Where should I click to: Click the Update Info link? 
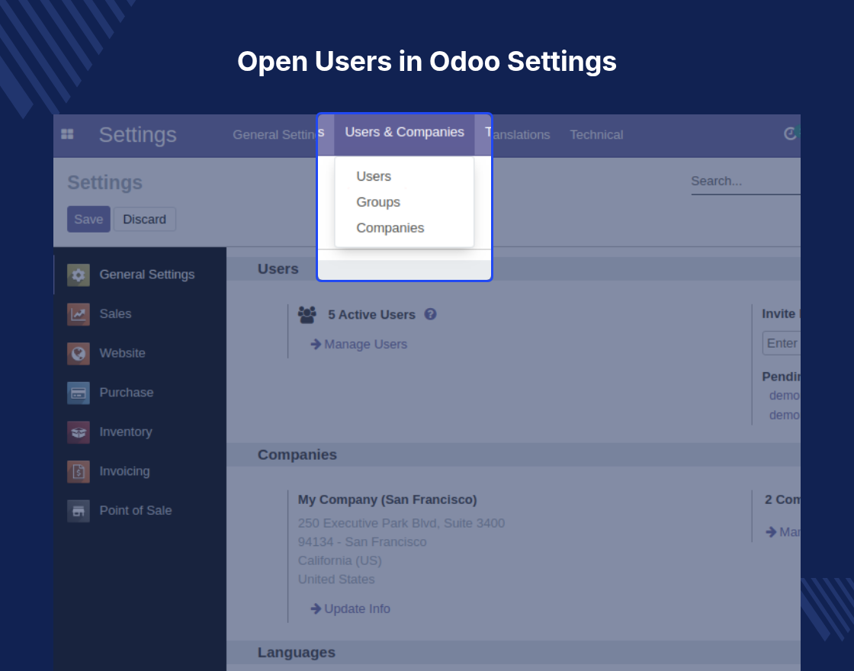coord(350,609)
